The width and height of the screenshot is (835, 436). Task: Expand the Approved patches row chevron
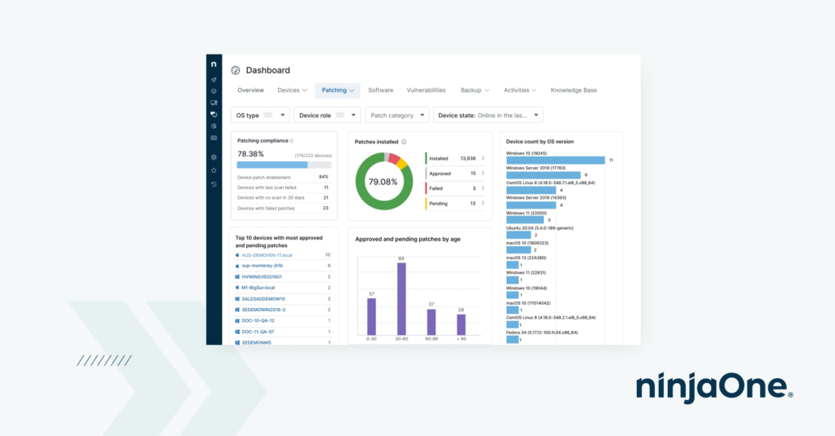[x=483, y=173]
